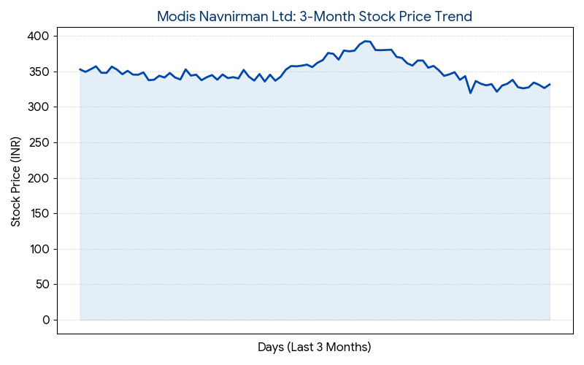Click the leftmost starting point of the line
The width and height of the screenshot is (584, 365).
[80, 69]
